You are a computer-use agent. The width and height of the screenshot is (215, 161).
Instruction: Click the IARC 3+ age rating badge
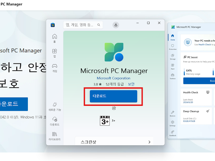coord(105,121)
